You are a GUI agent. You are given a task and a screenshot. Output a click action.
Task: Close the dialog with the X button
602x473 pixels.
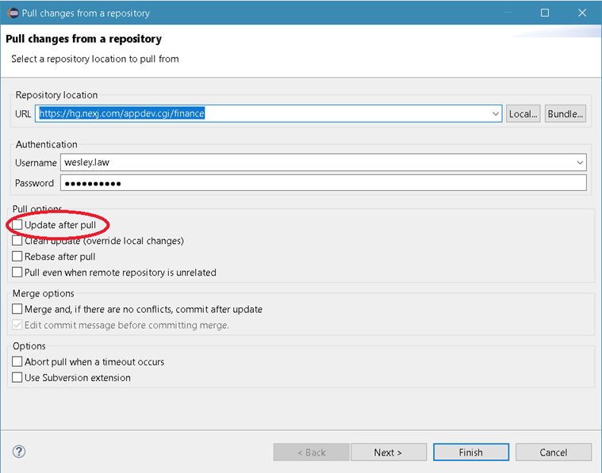pyautogui.click(x=581, y=13)
